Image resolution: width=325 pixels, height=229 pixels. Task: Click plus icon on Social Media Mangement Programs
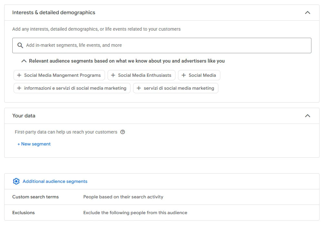(x=19, y=75)
